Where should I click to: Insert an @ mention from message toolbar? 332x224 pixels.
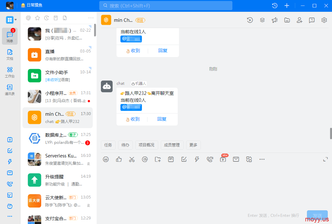145,159
